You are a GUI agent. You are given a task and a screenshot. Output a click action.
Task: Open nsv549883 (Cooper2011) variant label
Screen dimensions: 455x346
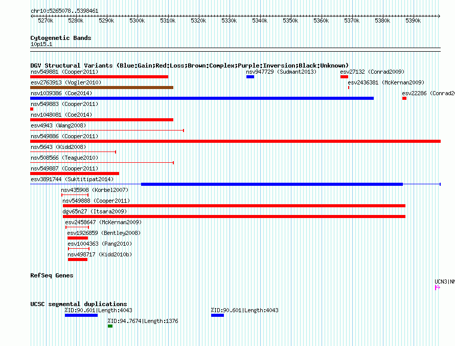[64, 104]
